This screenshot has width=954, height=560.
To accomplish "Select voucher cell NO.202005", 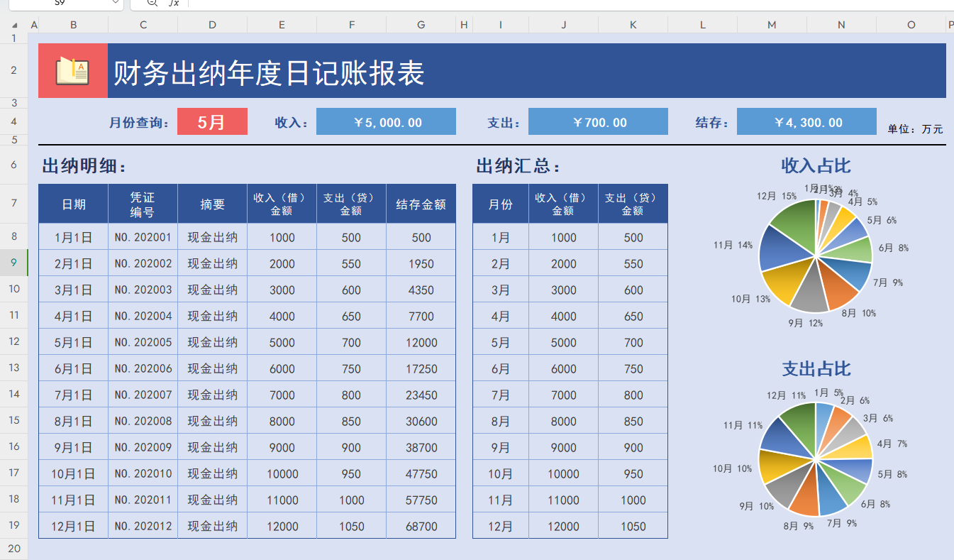I will pos(143,342).
